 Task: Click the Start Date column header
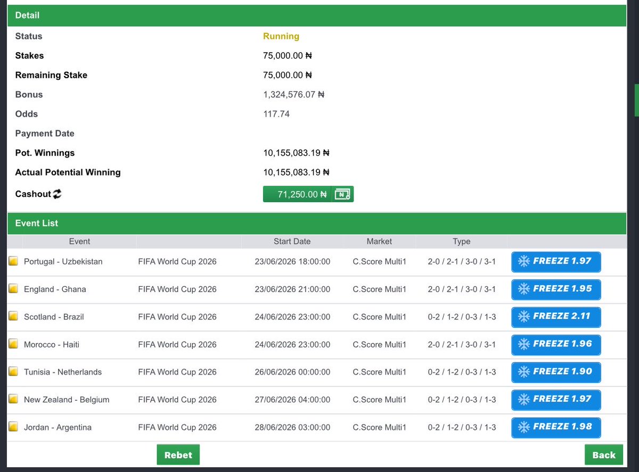292,241
